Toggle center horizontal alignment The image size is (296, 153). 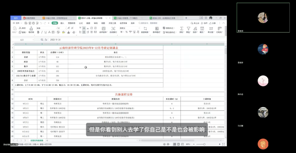[84, 32]
